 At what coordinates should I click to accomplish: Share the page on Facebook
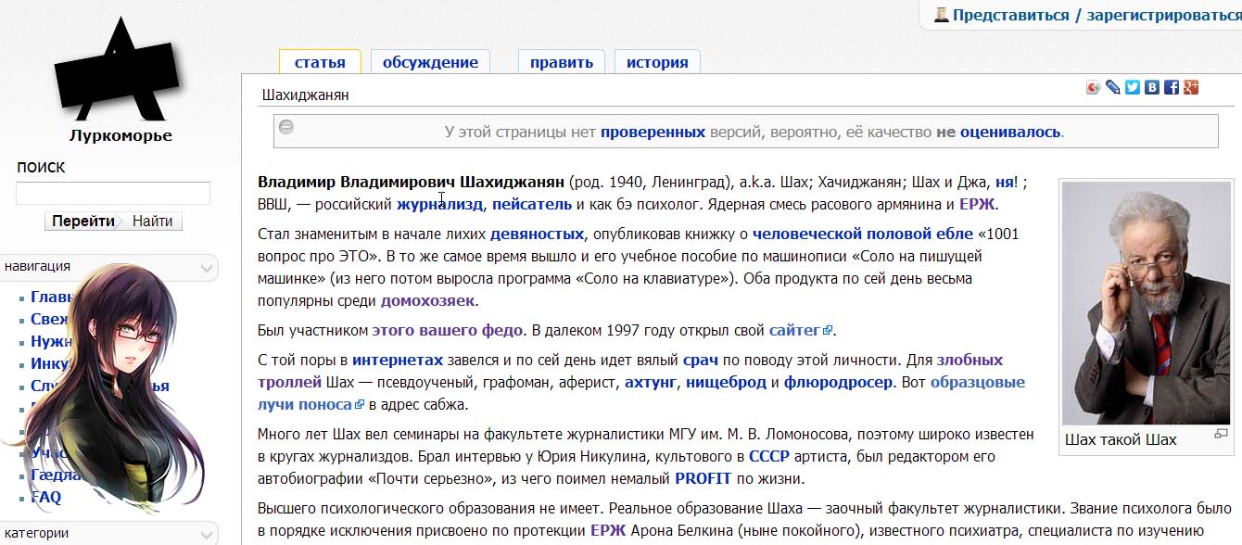(1171, 86)
